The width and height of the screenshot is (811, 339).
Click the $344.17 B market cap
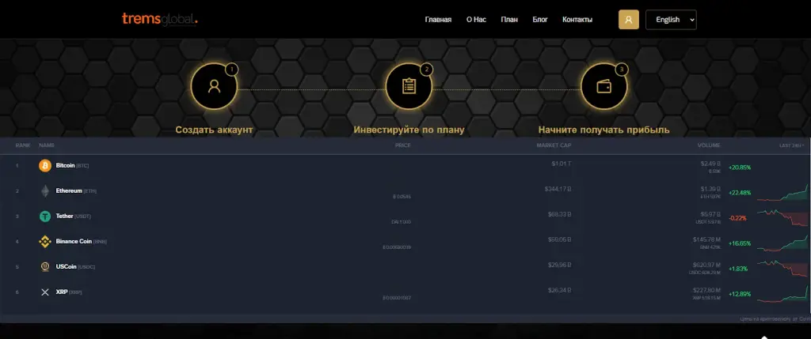pyautogui.click(x=558, y=189)
